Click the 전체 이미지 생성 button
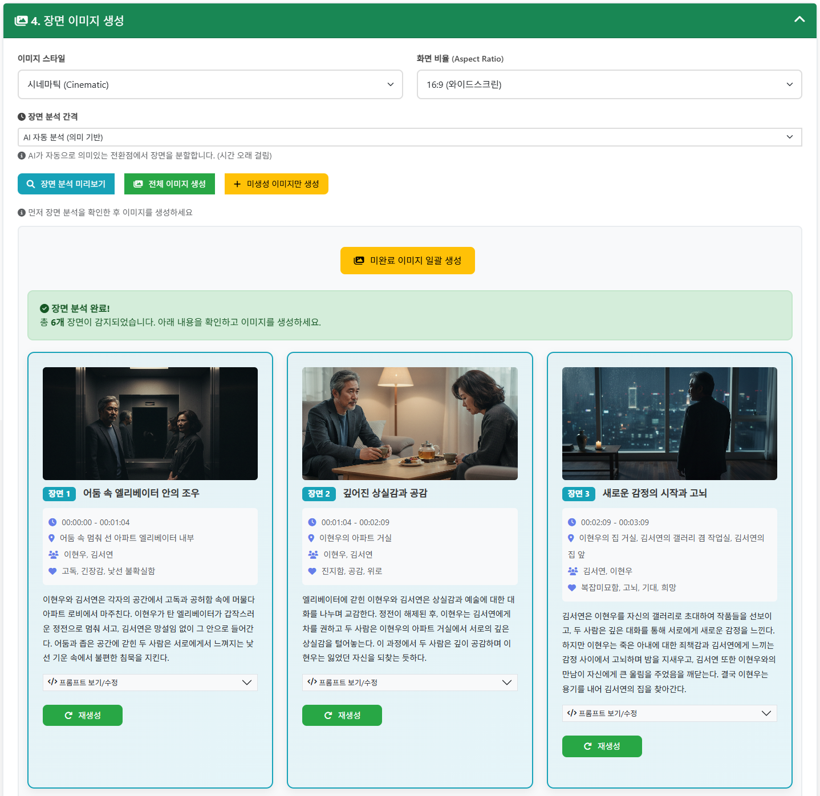Viewport: 820px width, 796px height. [169, 184]
